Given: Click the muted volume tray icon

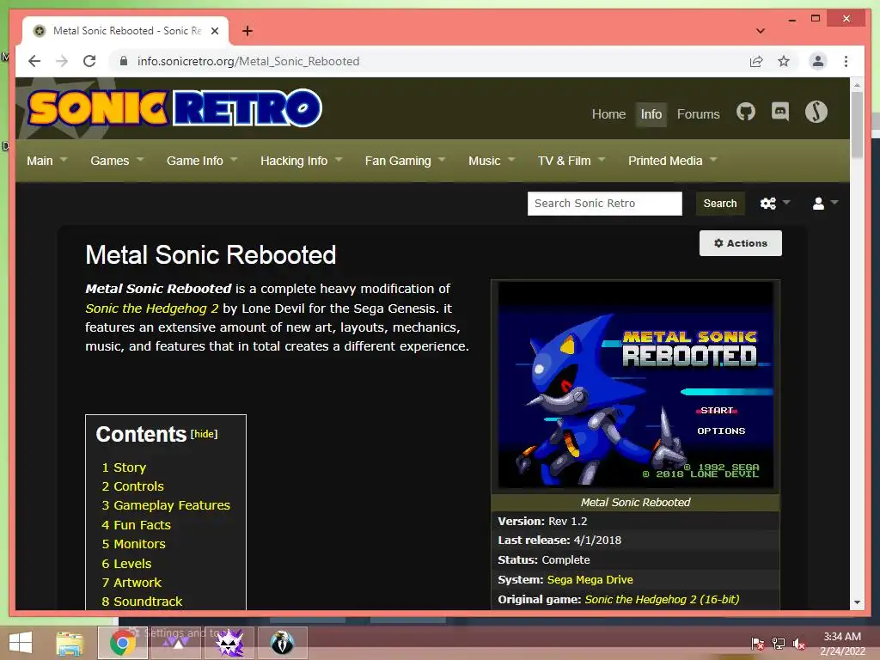Looking at the screenshot, I should point(798,644).
